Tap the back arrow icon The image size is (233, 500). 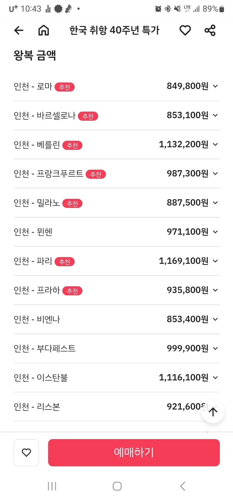pyautogui.click(x=19, y=30)
